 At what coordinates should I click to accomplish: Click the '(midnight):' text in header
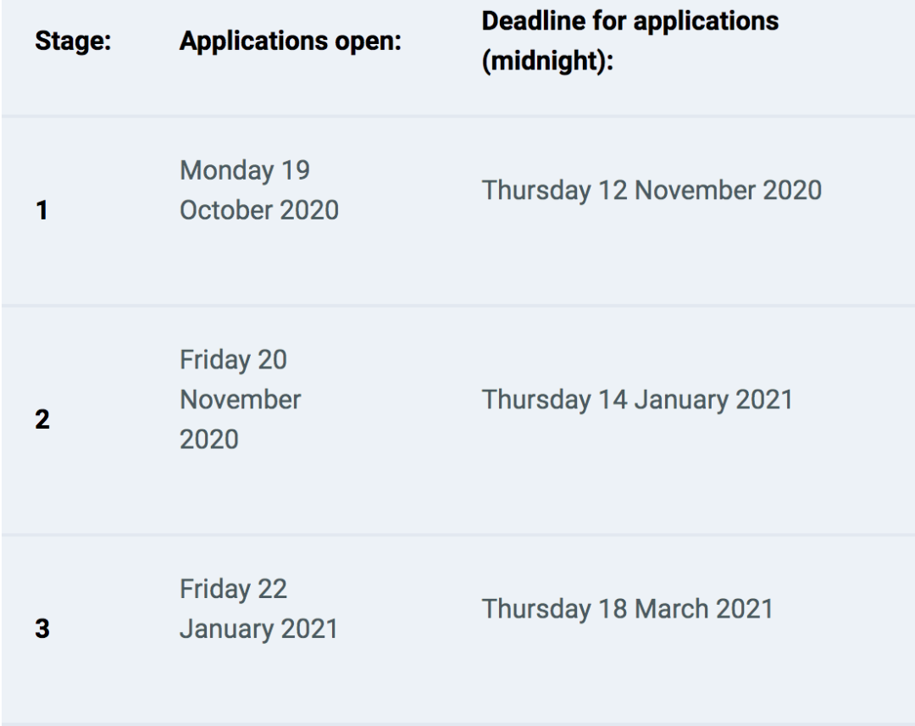point(548,61)
